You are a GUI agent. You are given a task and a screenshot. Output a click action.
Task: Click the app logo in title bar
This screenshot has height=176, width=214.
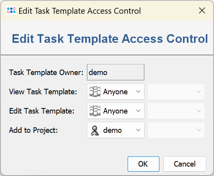click(11, 10)
